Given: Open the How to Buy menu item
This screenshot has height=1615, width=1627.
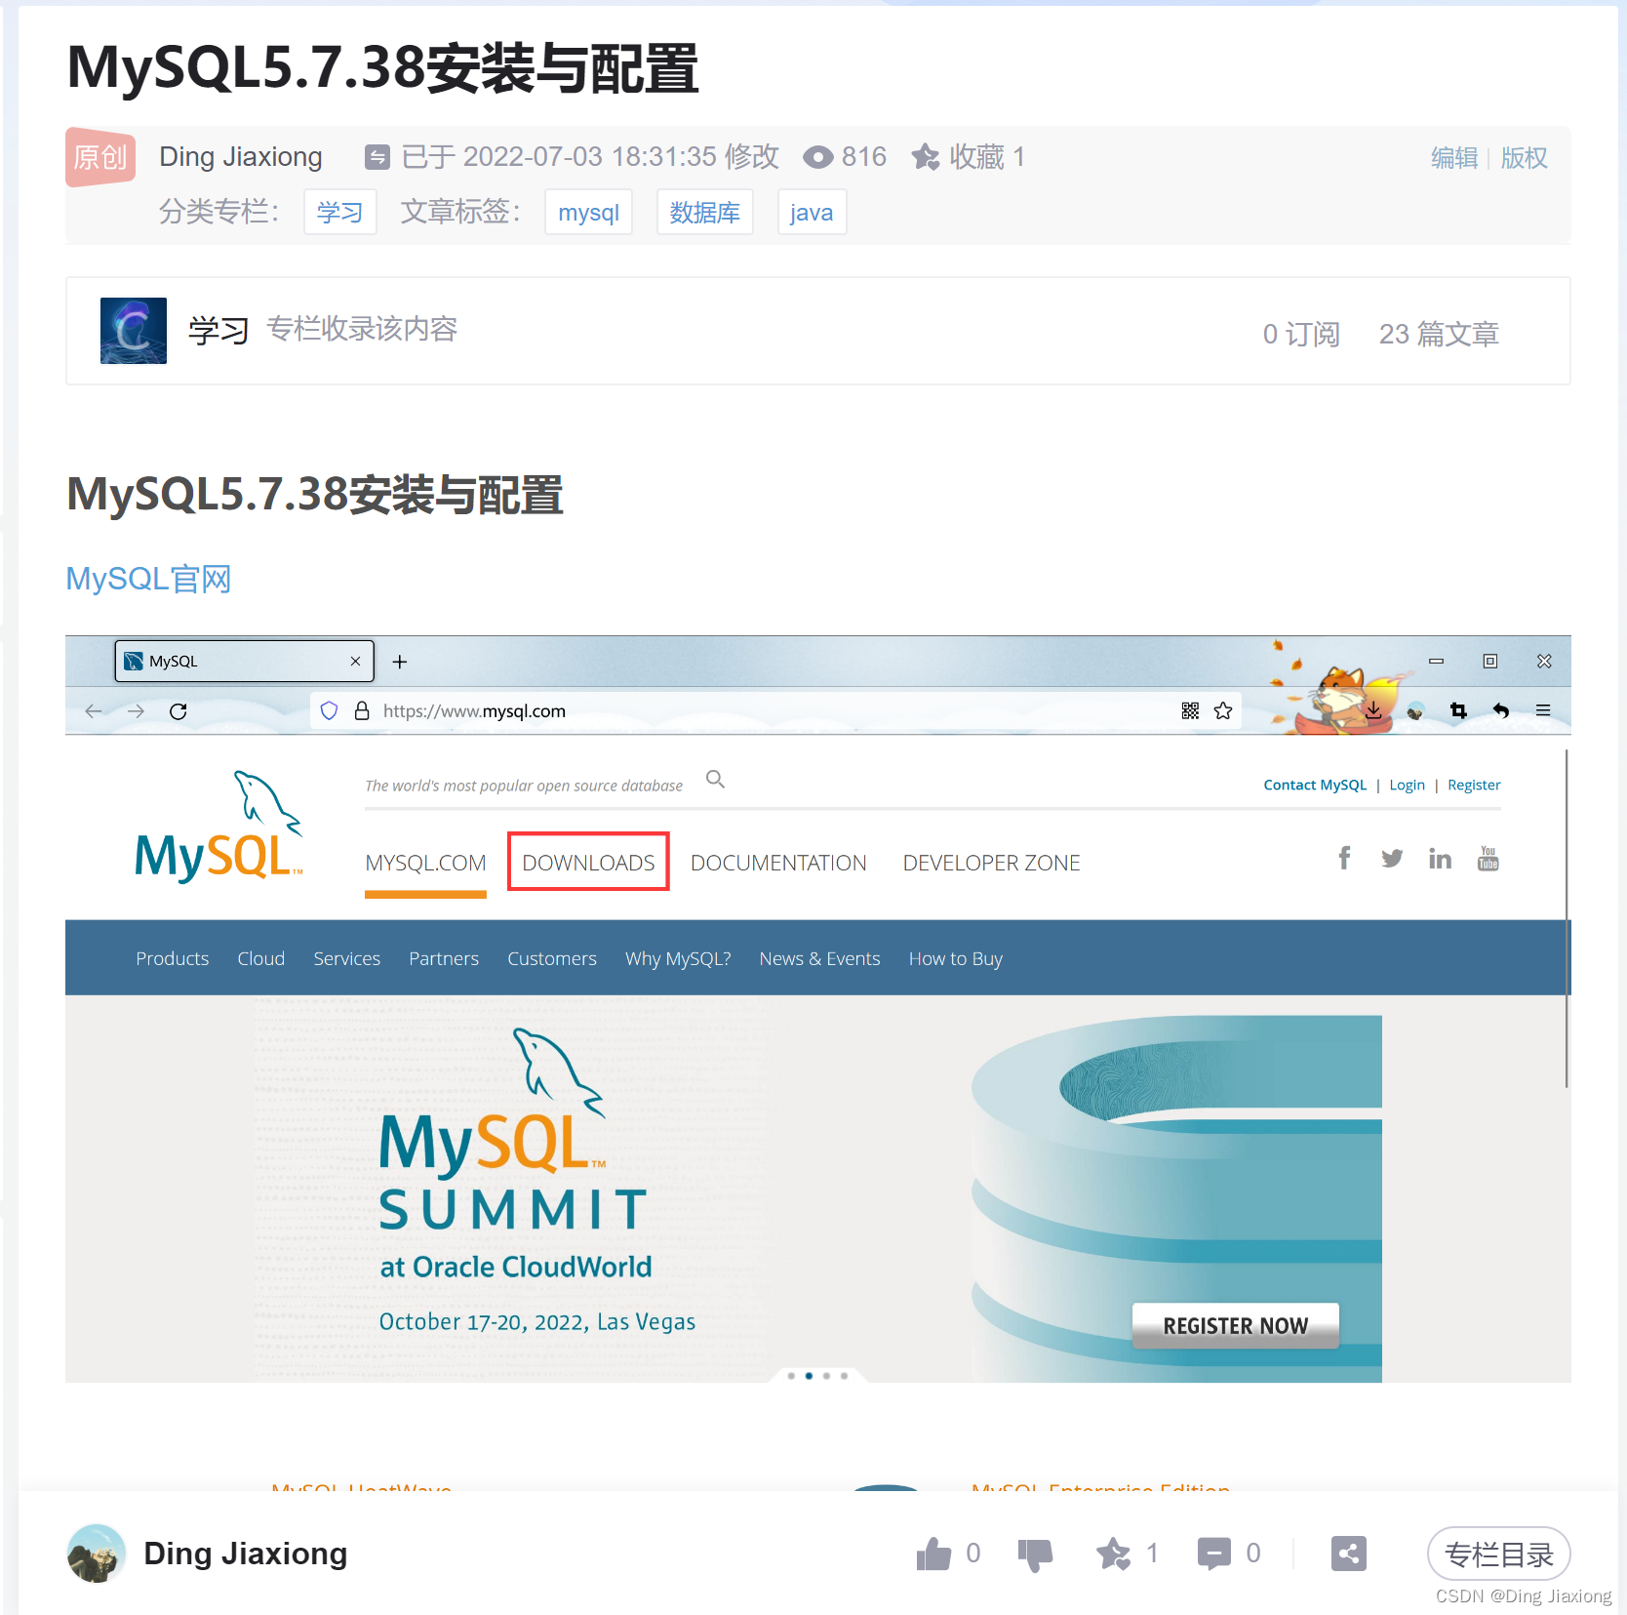Looking at the screenshot, I should point(956,958).
